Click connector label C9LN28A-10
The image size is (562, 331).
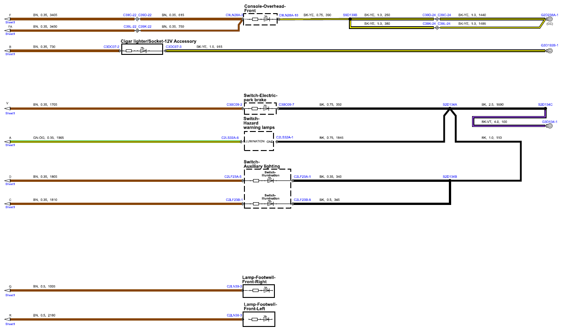click(288, 15)
